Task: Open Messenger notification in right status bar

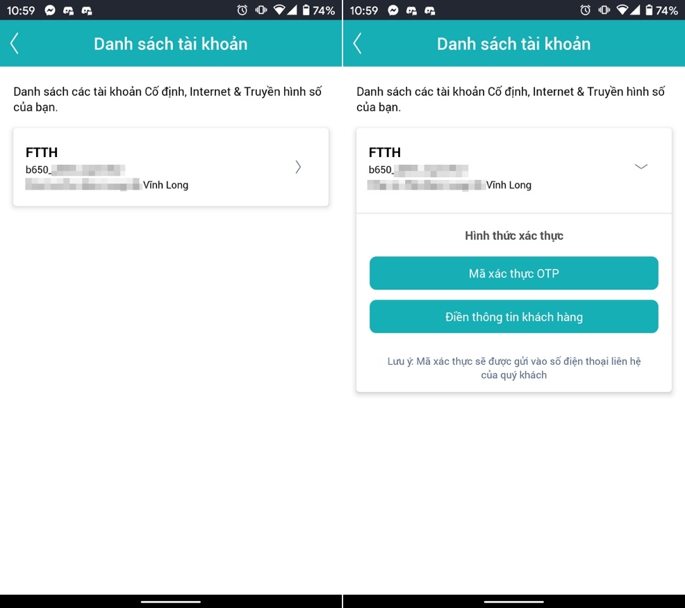Action: point(393,10)
